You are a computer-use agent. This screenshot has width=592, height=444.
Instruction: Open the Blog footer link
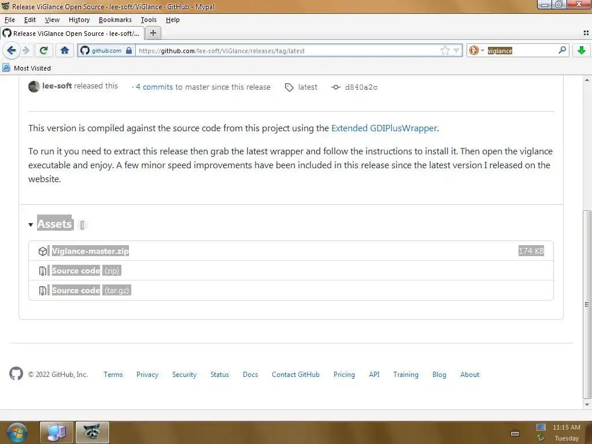[439, 375]
